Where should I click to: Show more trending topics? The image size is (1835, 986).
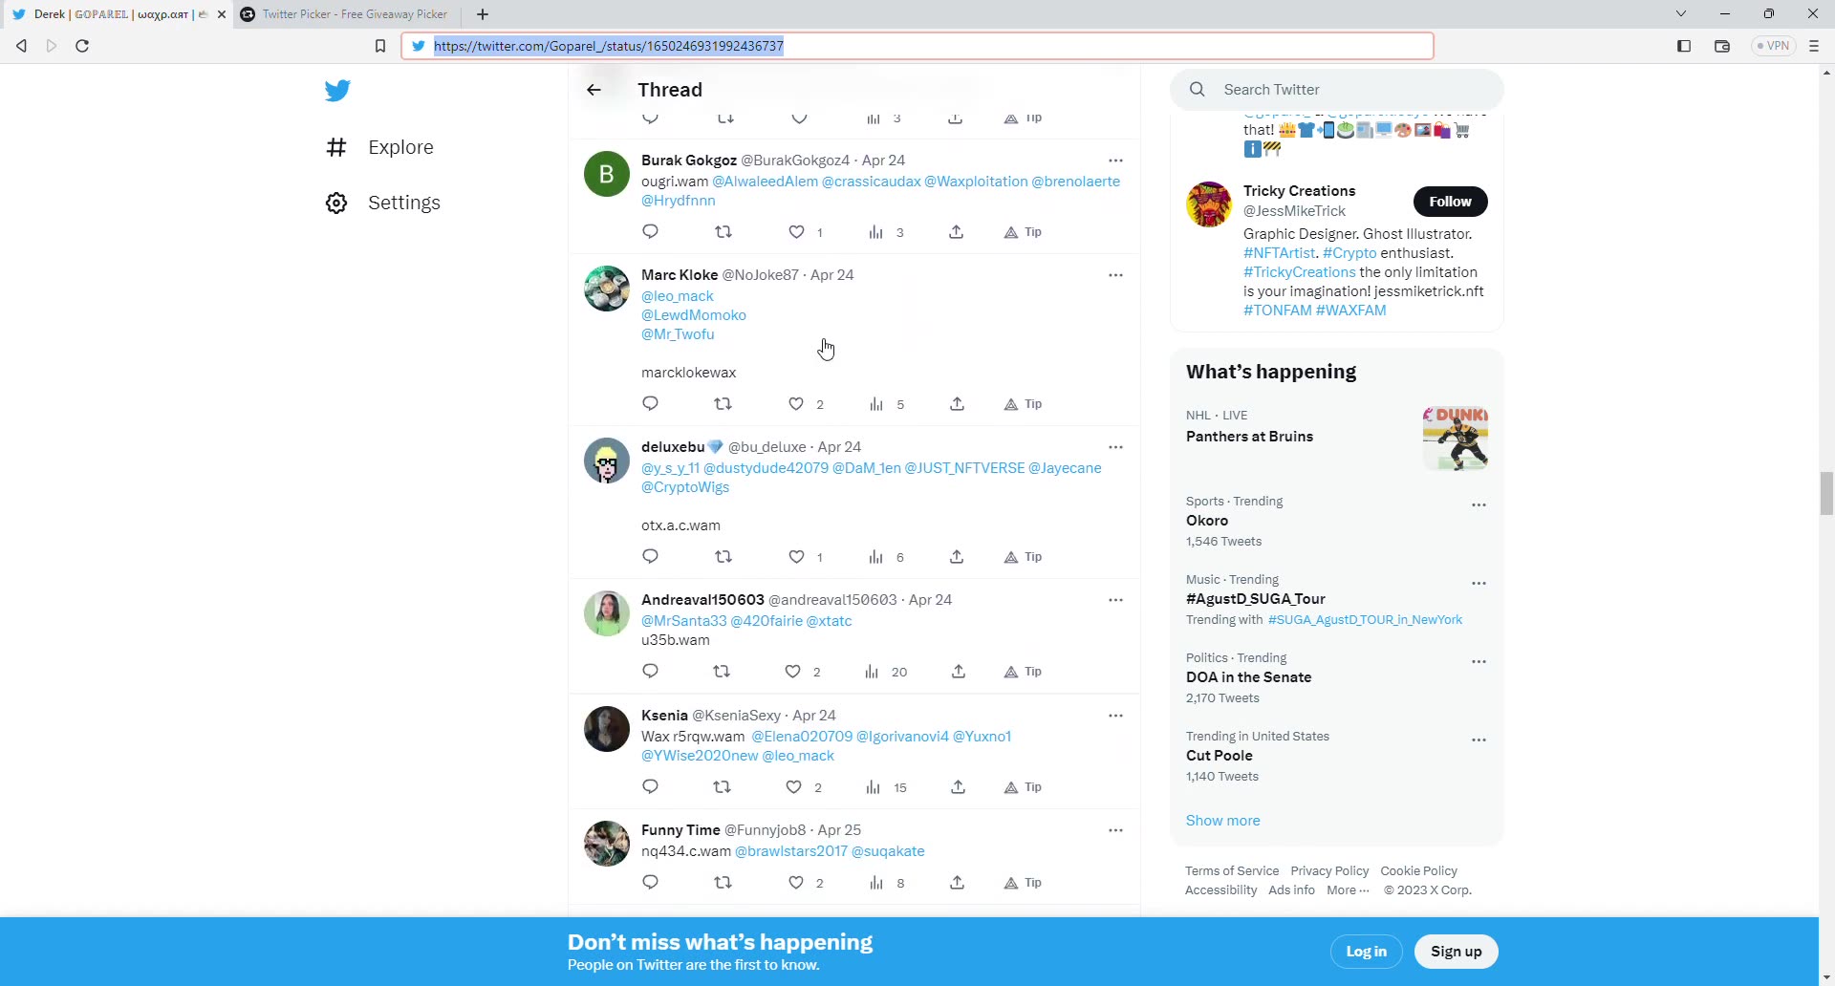coord(1222,821)
